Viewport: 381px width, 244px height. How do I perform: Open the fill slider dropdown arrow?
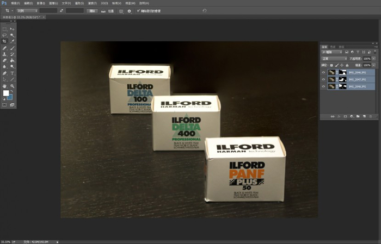[374, 65]
